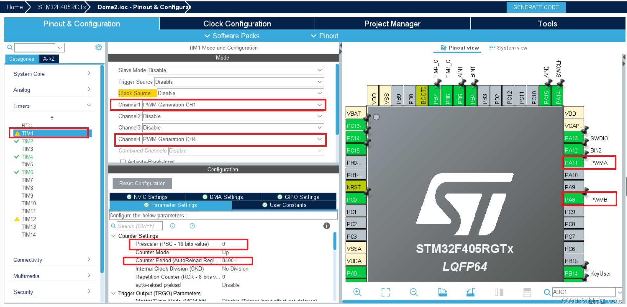Viewport: 627px width, 307px height.
Task: Click TIM12 warning triangle icon
Action: coord(17,219)
